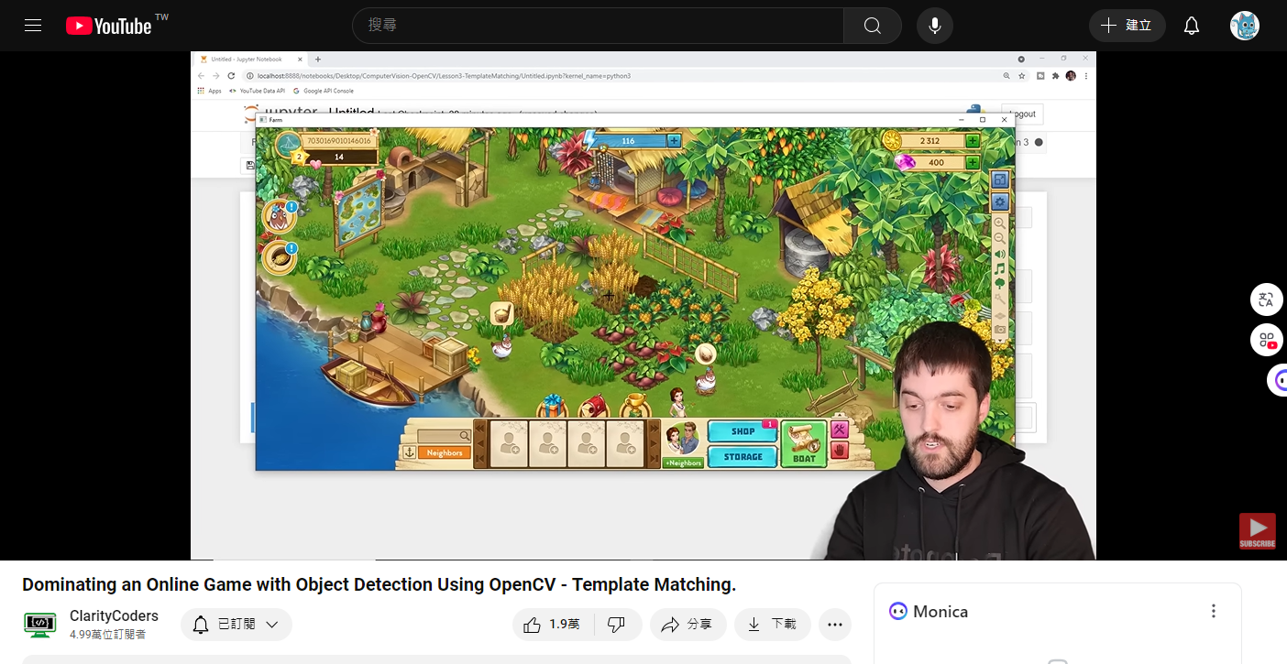Open the chicken quest icon
Viewport: 1287px width, 664px height.
click(279, 217)
